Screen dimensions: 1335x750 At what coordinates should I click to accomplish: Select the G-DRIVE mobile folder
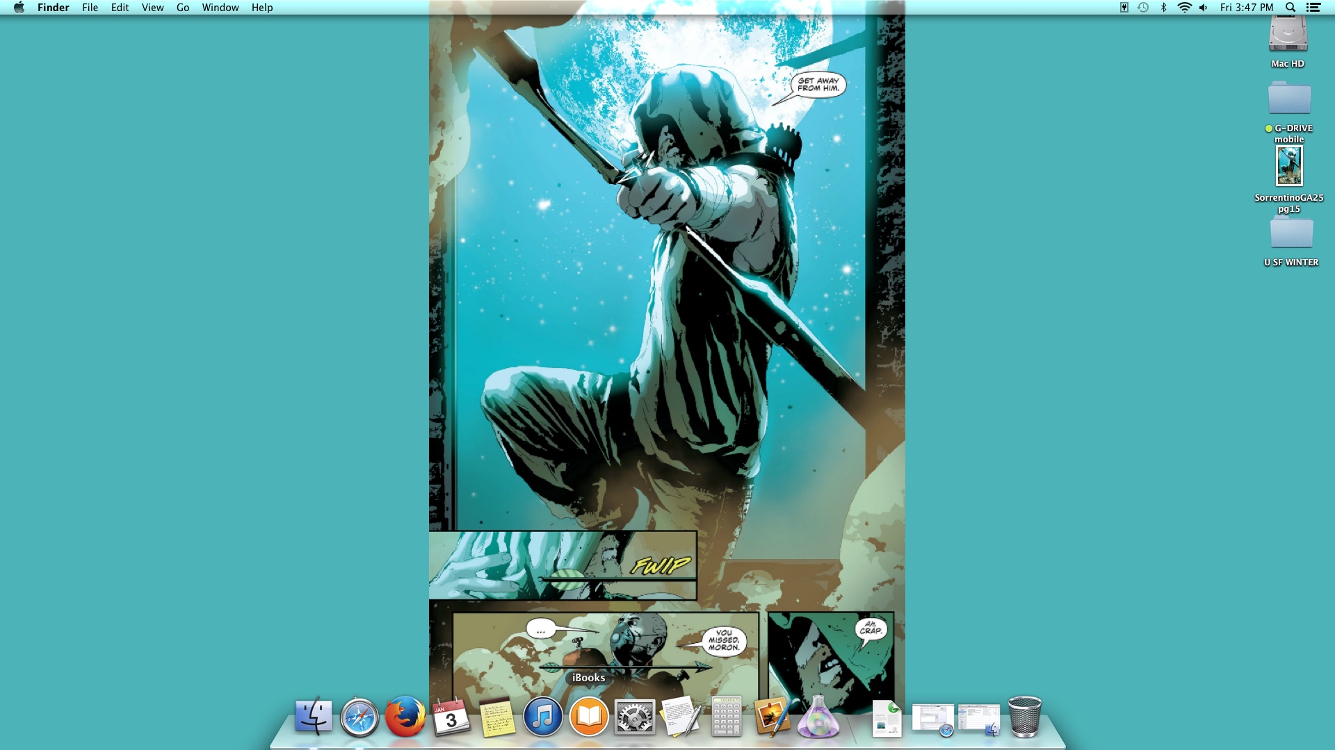pyautogui.click(x=1290, y=97)
